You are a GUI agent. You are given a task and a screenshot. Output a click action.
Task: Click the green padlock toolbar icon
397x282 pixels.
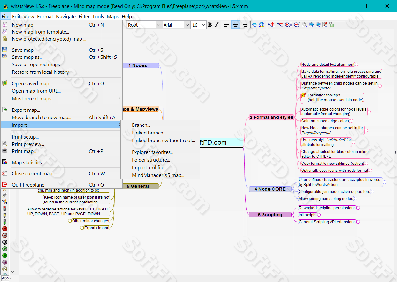click(x=332, y=25)
